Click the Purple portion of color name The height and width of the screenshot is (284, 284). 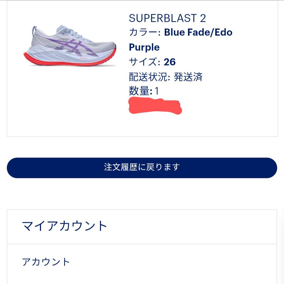(143, 47)
